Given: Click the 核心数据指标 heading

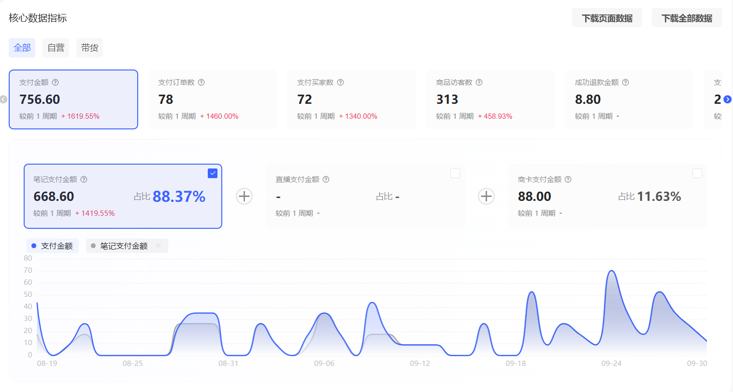Looking at the screenshot, I should click(x=38, y=18).
